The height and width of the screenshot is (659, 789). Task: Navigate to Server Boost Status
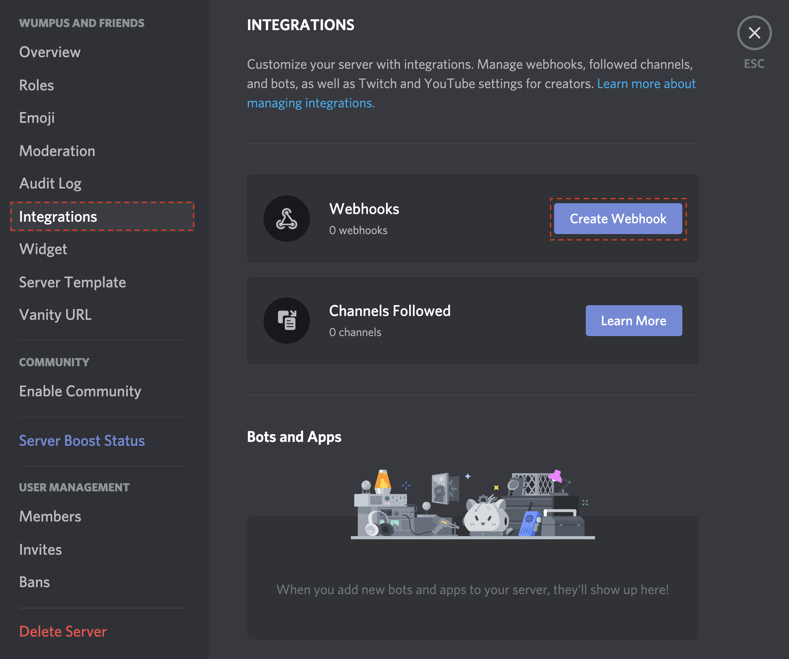[x=82, y=440]
